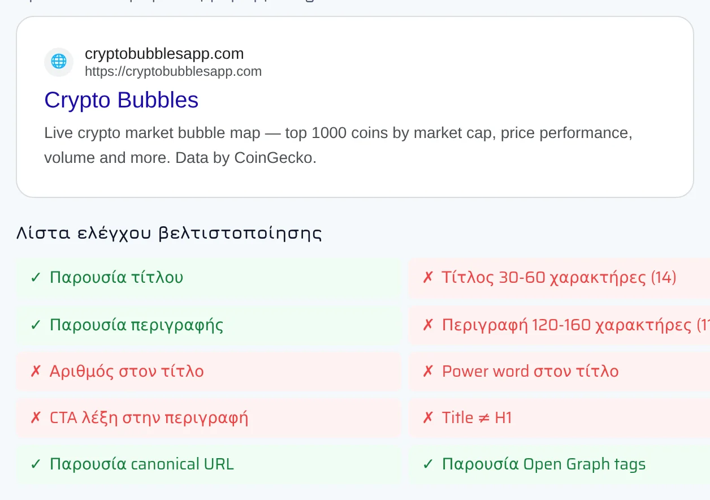Select the Power word στον τίτλο item
This screenshot has width=710, height=500.
click(x=560, y=372)
